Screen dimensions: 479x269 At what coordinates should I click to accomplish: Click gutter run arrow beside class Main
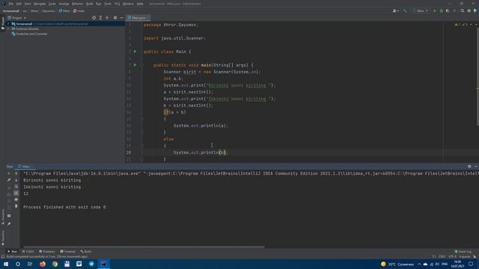click(135, 52)
